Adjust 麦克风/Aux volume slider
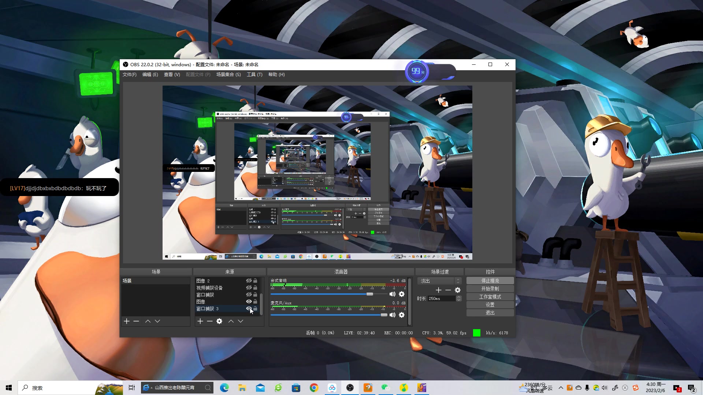Screen dimensions: 703x395 (x=384, y=315)
